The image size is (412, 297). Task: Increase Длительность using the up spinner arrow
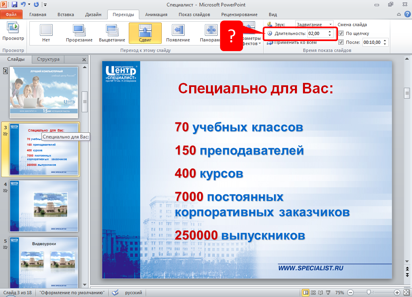click(x=330, y=31)
